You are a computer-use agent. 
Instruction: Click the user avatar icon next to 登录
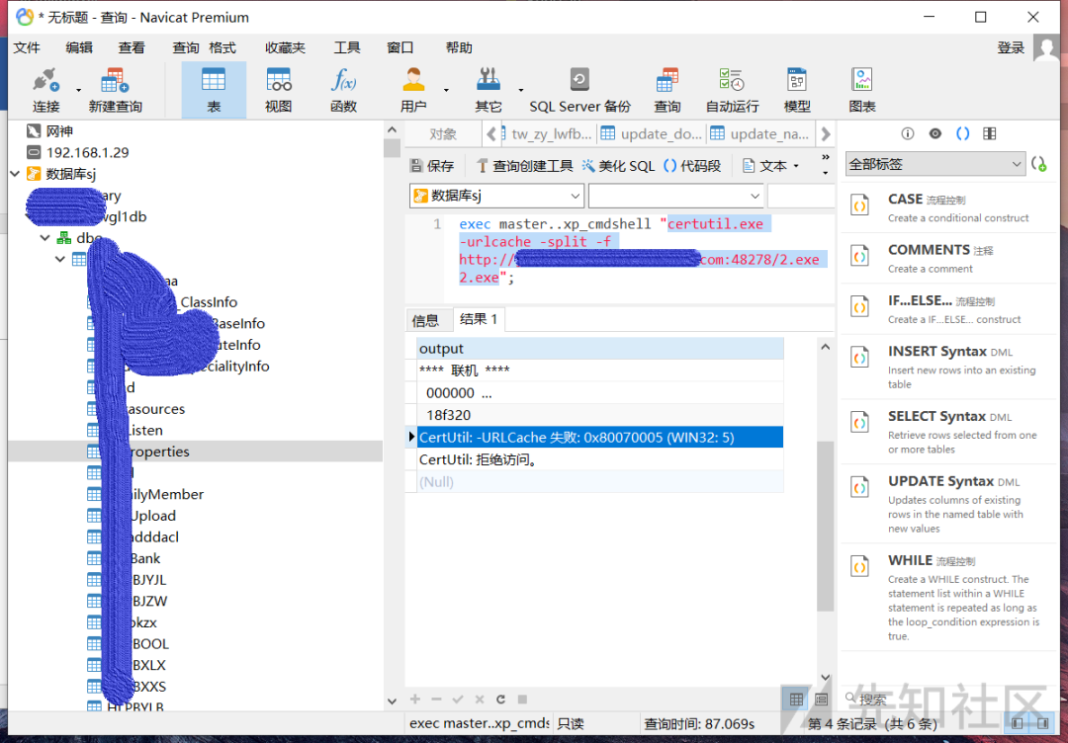(1047, 47)
